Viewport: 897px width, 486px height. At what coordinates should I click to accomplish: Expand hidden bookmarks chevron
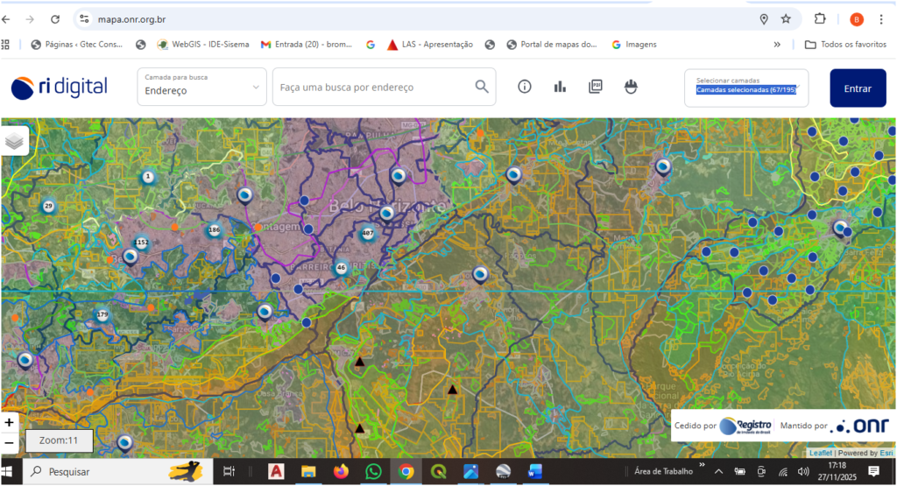tap(777, 45)
